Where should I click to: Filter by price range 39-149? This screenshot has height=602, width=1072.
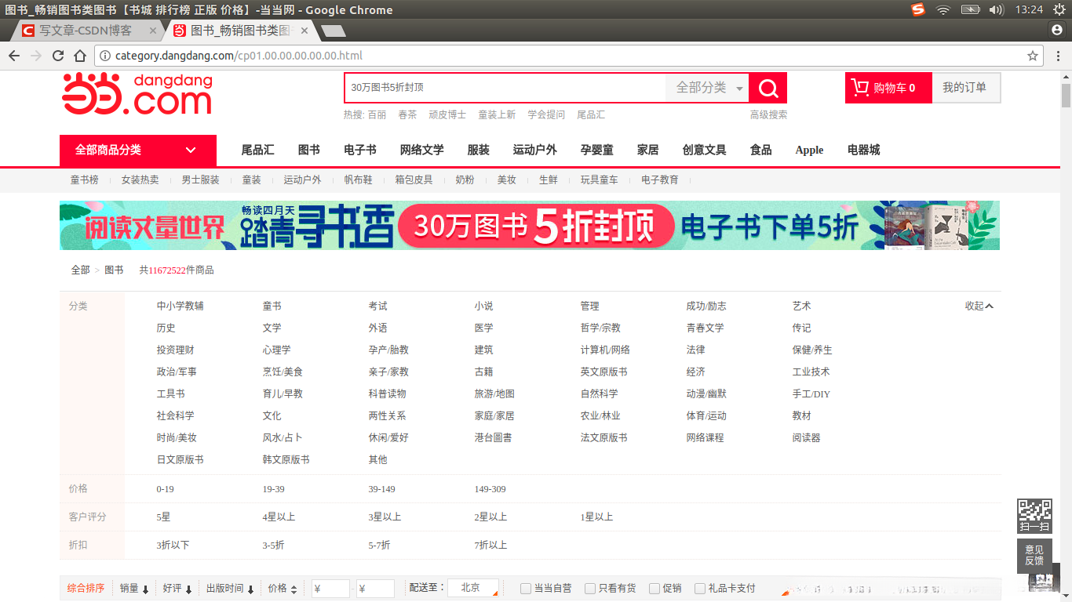pos(381,489)
